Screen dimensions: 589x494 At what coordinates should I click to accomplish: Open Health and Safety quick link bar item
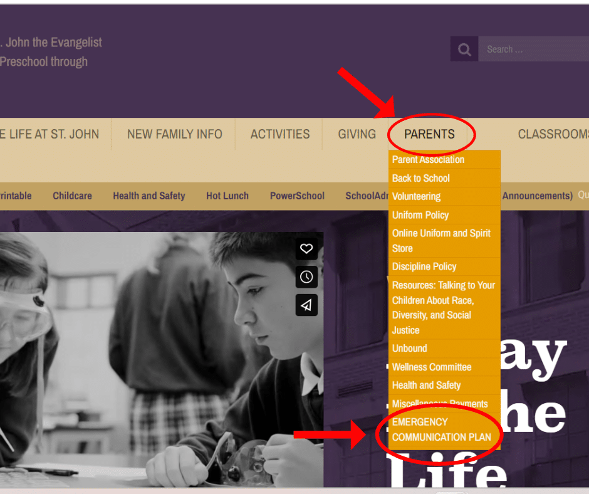point(149,196)
